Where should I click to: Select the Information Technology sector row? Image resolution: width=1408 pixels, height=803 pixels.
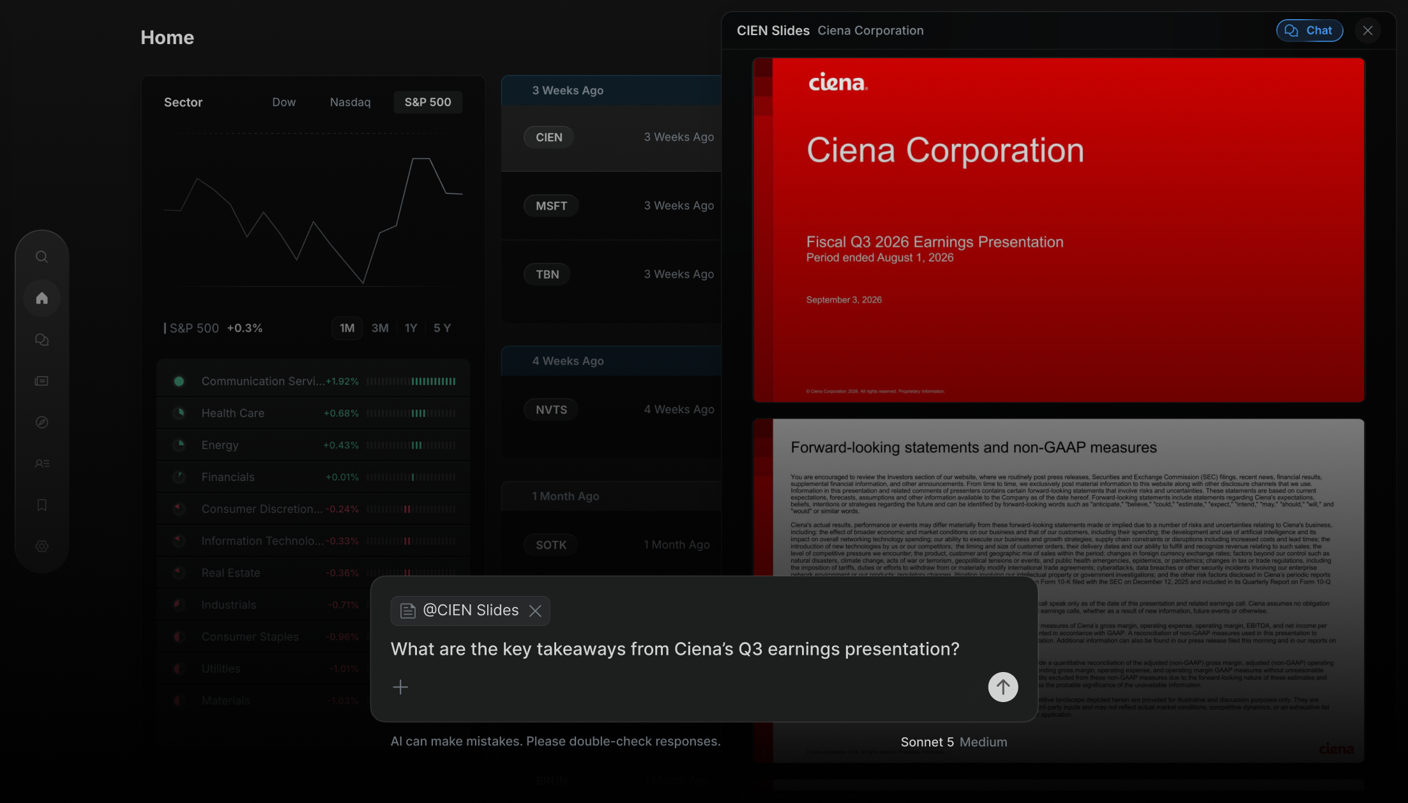(313, 541)
